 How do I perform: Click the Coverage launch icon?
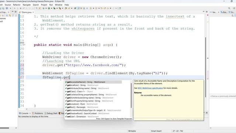54,8
